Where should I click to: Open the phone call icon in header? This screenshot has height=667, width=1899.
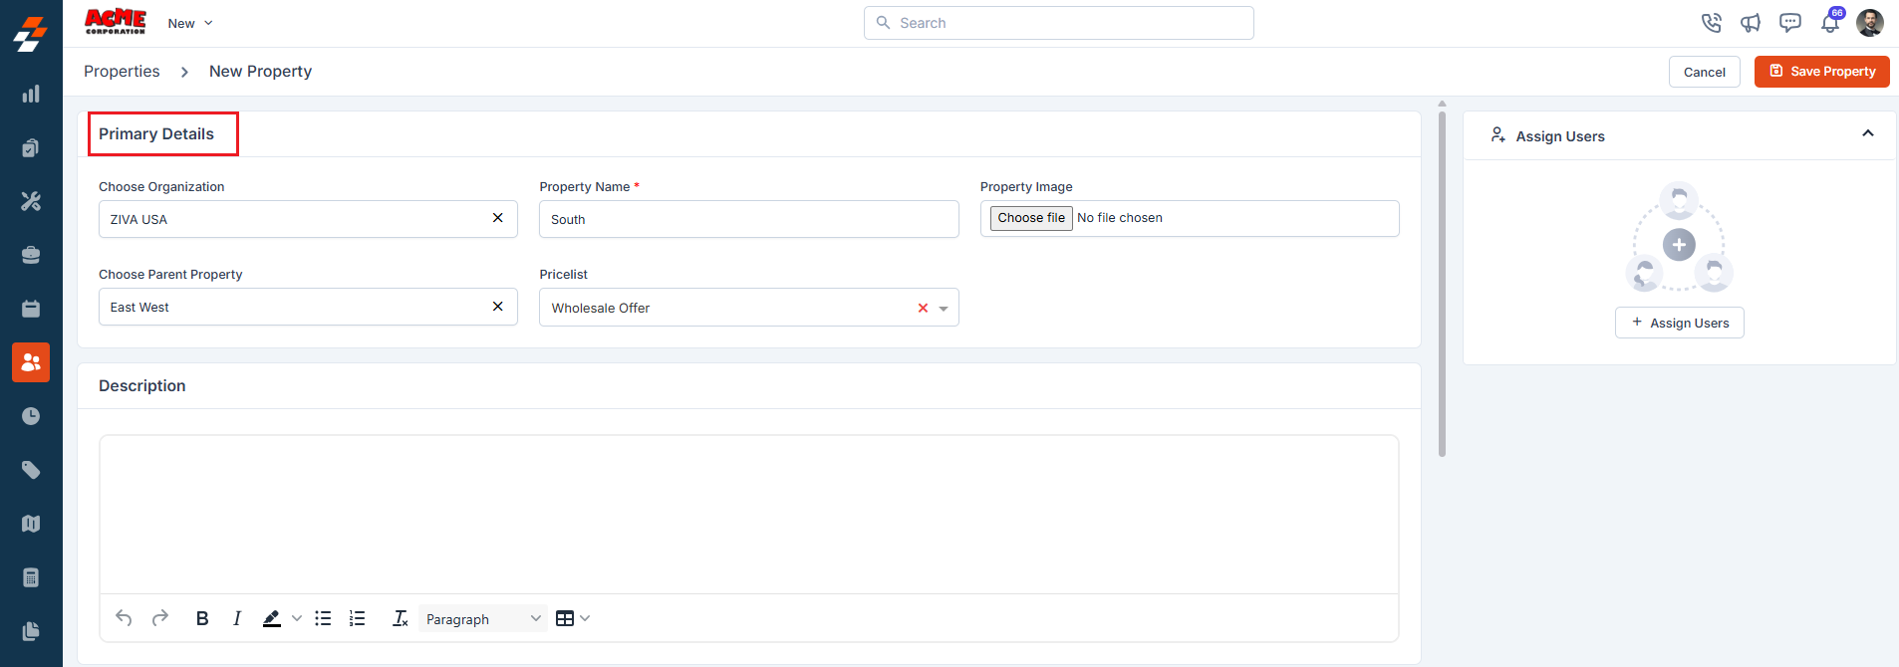coord(1711,23)
